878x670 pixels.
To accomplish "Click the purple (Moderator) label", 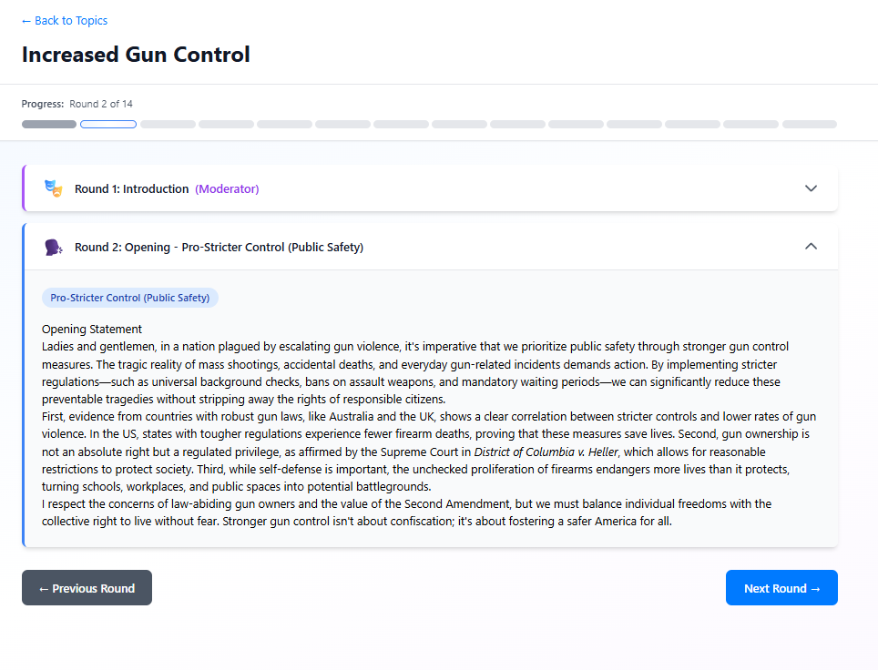I will click(227, 189).
